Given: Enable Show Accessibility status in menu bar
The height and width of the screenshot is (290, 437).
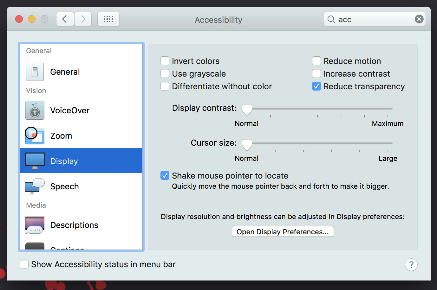Looking at the screenshot, I should coord(24,264).
